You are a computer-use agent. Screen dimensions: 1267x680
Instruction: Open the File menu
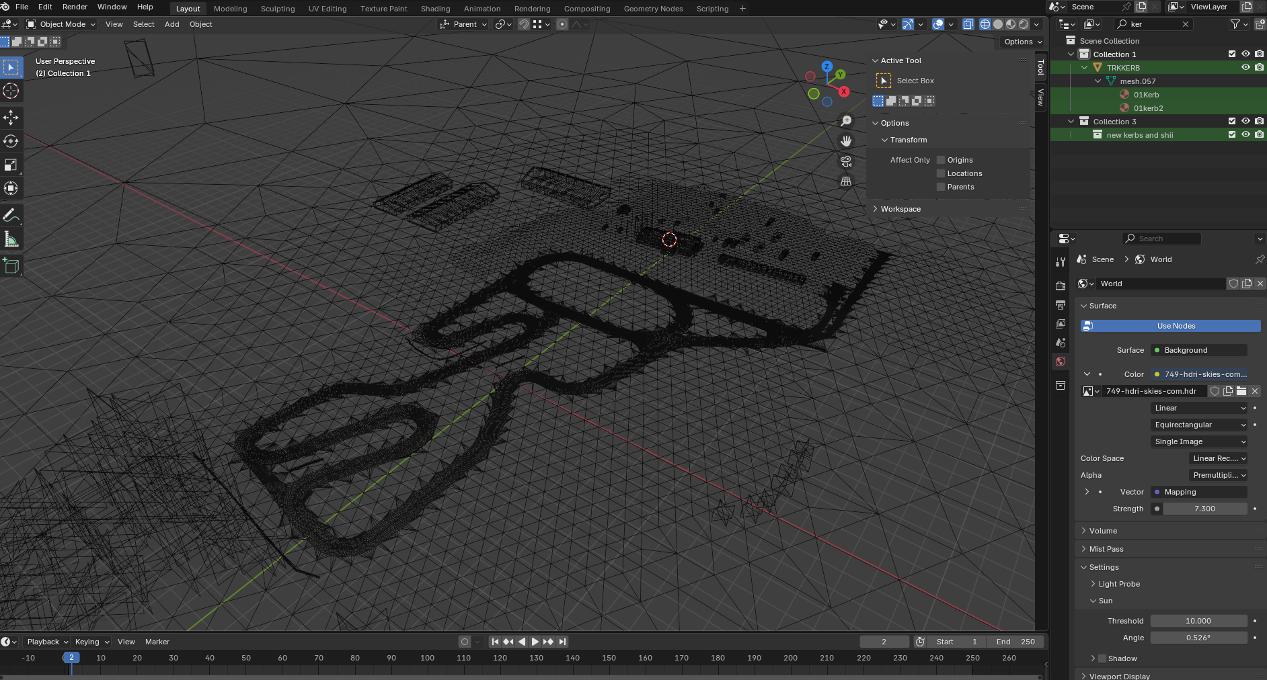click(22, 7)
